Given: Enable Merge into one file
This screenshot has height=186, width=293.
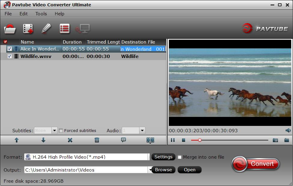Looking at the screenshot, I should 180,157.
